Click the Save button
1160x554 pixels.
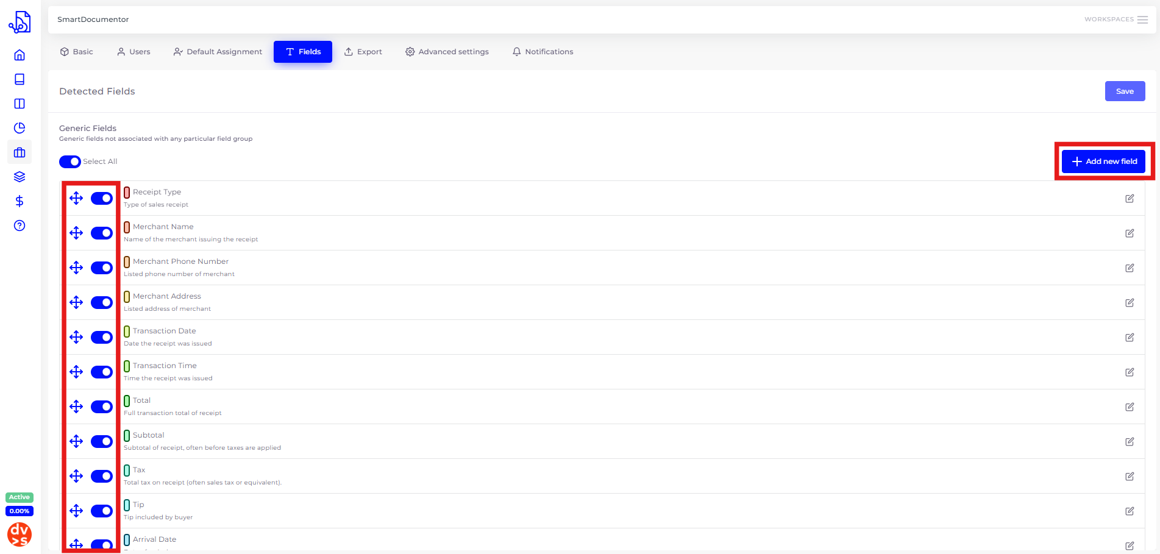point(1125,91)
